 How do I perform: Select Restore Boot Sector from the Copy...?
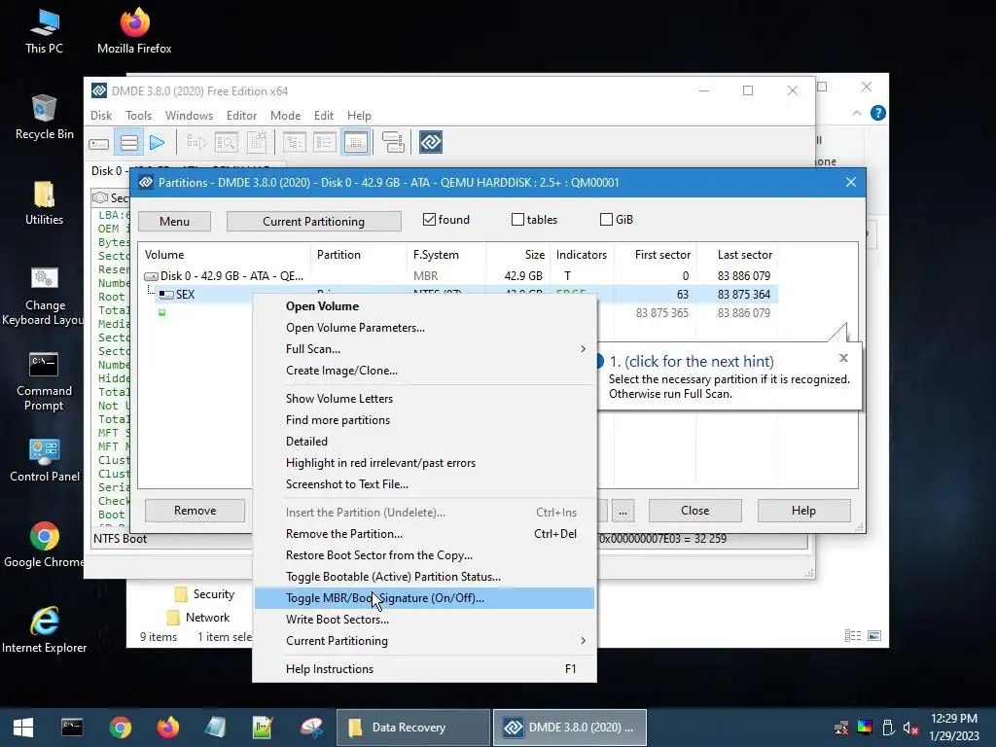pos(424,555)
